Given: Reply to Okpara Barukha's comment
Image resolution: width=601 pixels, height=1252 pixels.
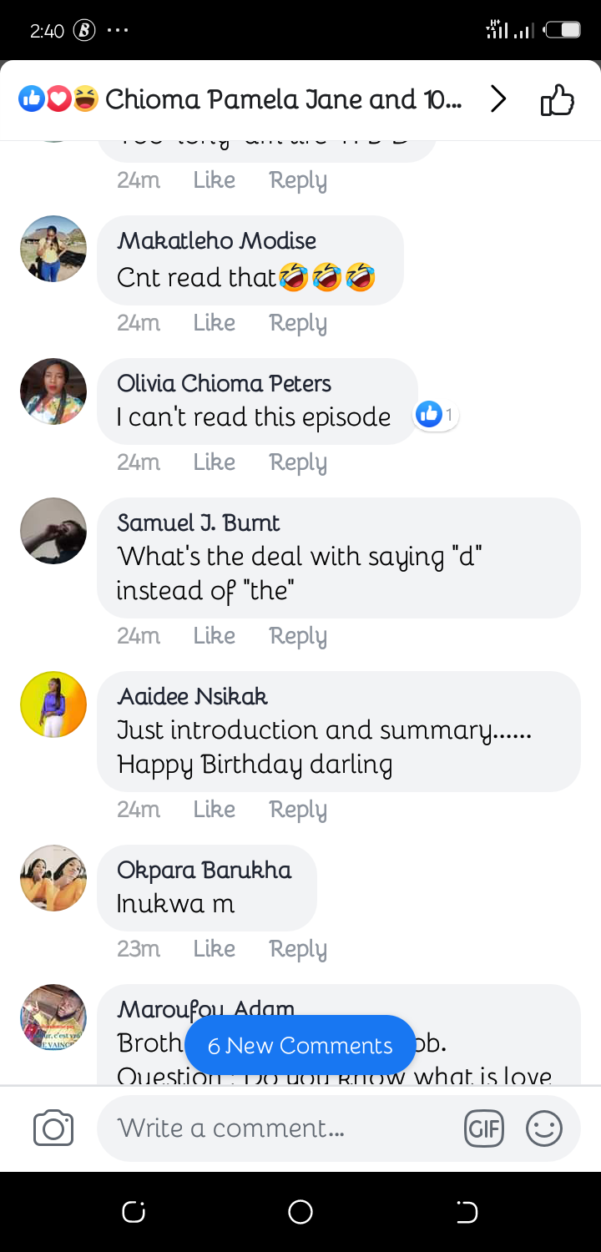Looking at the screenshot, I should pyautogui.click(x=297, y=949).
